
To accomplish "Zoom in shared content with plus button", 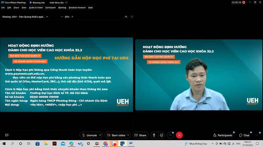I will coord(72,17).
